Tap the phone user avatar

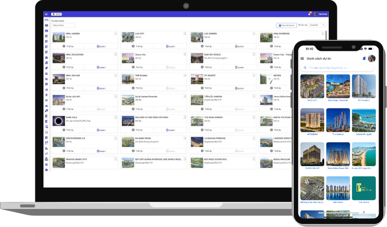372,59
